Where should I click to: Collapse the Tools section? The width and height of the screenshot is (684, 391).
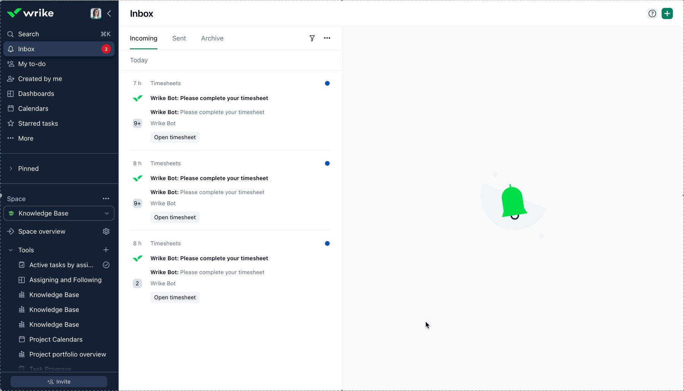[11, 250]
